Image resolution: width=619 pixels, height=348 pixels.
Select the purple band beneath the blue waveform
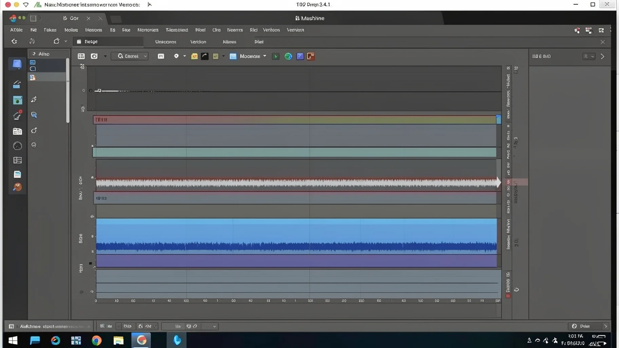click(x=297, y=261)
